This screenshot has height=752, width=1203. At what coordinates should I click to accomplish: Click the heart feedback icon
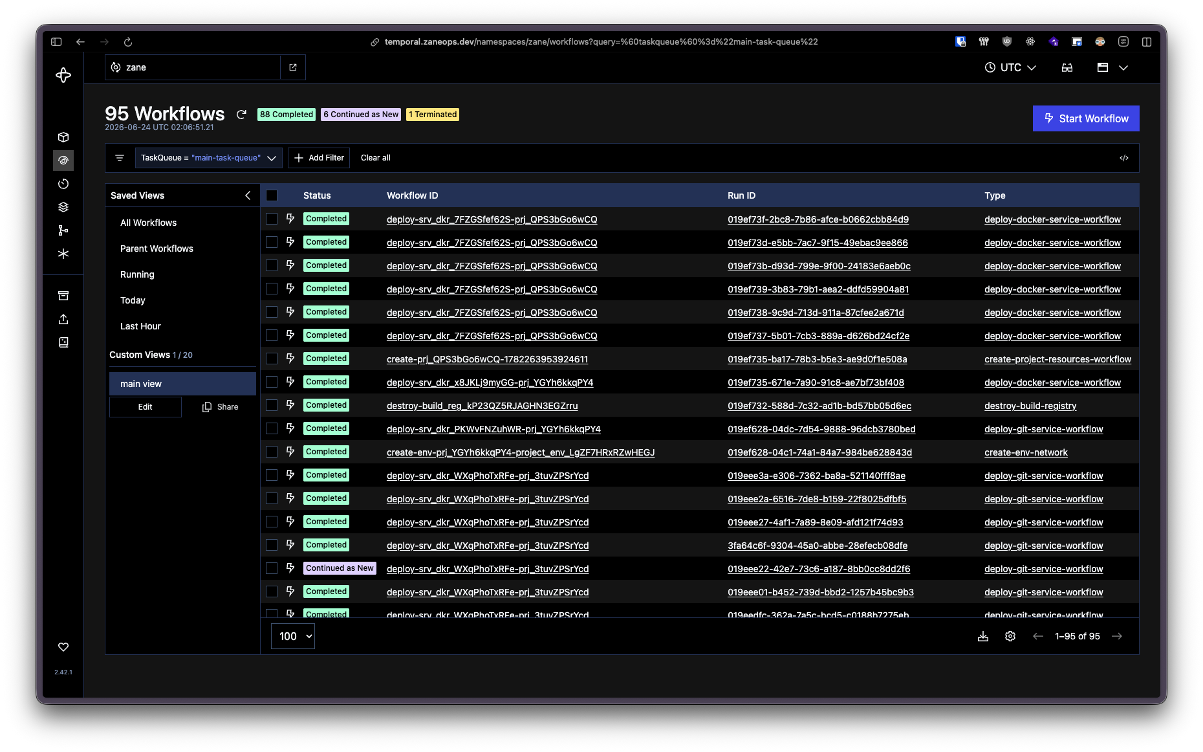coord(63,647)
